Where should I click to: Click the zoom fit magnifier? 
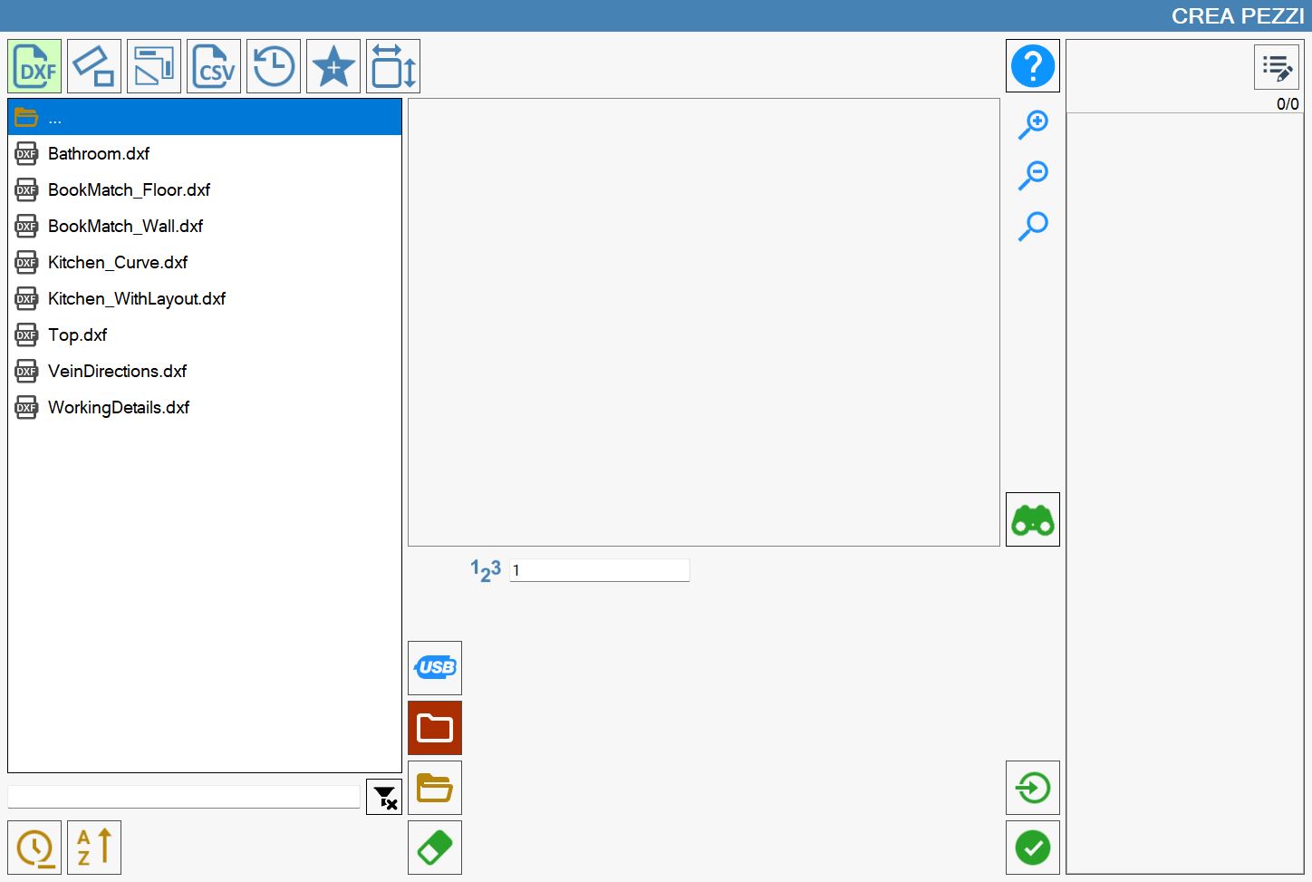(x=1033, y=226)
